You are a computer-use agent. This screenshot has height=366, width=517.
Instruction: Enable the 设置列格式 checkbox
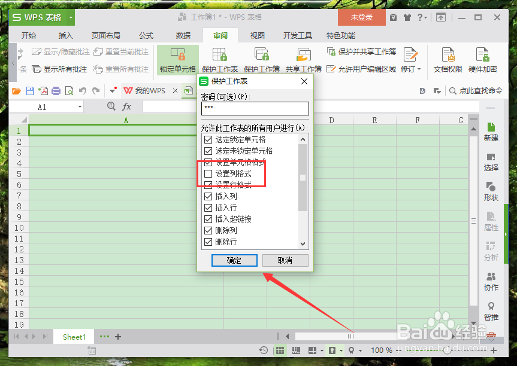(x=208, y=175)
